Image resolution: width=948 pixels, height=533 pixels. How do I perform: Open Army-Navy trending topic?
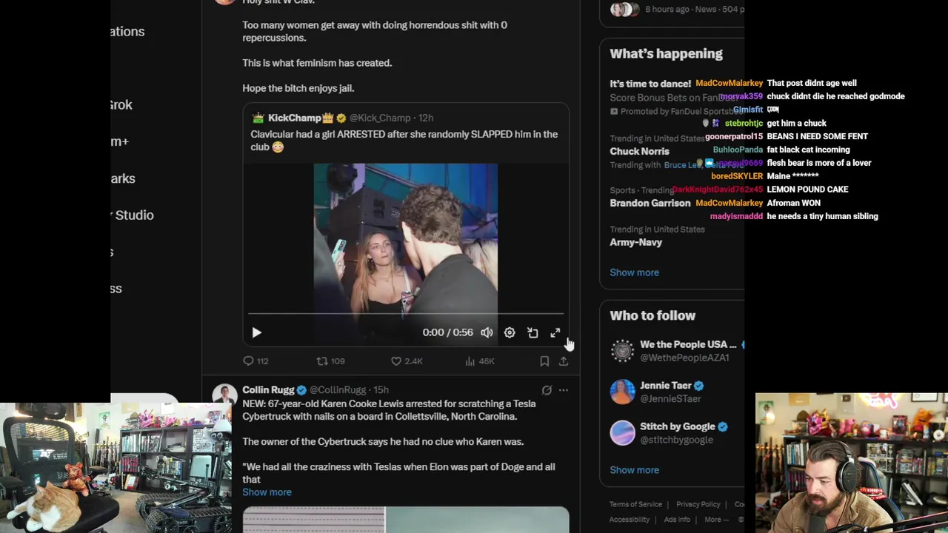pos(635,242)
